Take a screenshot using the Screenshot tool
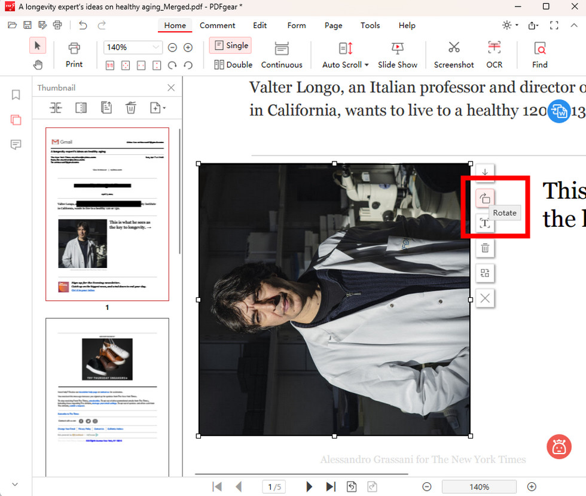This screenshot has height=496, width=586. [453, 54]
